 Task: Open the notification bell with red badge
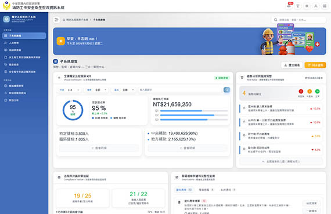click(289, 6)
